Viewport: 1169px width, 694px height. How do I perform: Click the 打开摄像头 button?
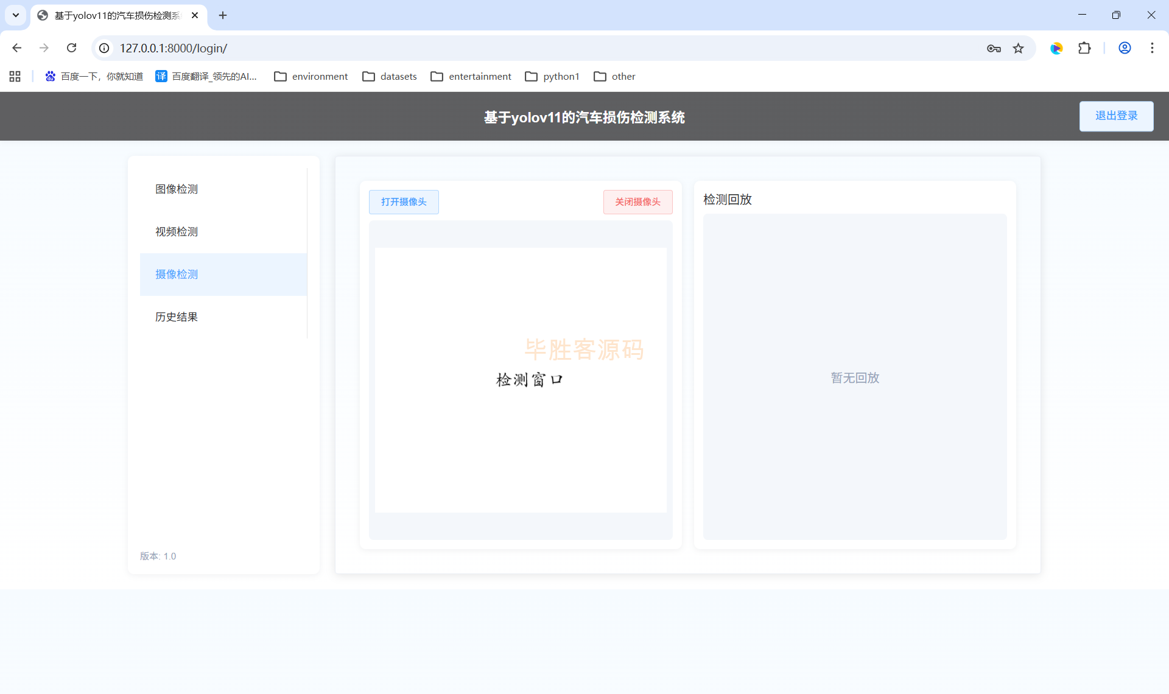(404, 202)
